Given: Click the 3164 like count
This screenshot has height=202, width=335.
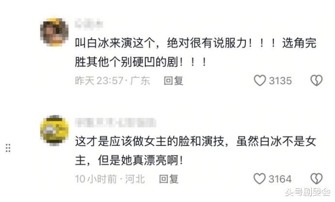Looking at the screenshot, I should [x=280, y=179].
